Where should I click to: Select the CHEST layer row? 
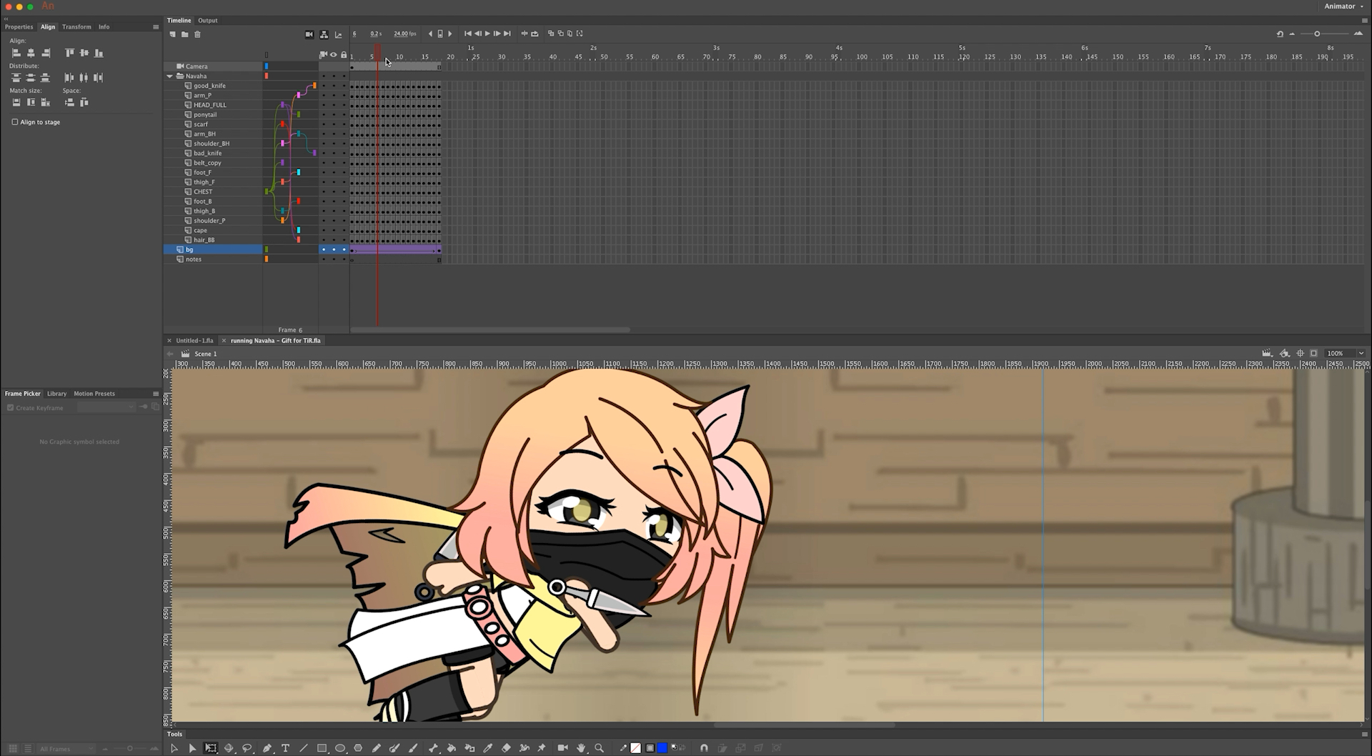214,192
